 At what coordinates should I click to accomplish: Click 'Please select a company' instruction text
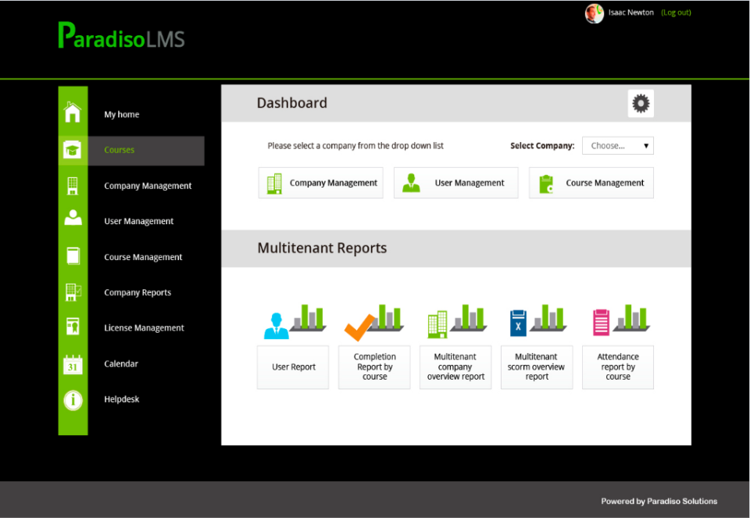[355, 146]
